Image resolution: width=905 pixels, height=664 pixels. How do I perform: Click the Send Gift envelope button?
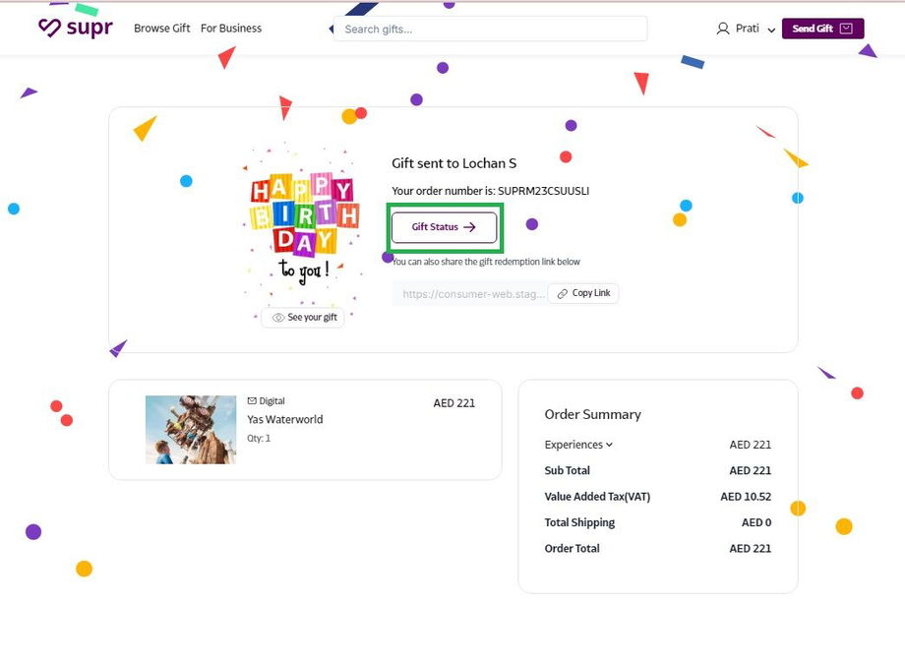822,29
